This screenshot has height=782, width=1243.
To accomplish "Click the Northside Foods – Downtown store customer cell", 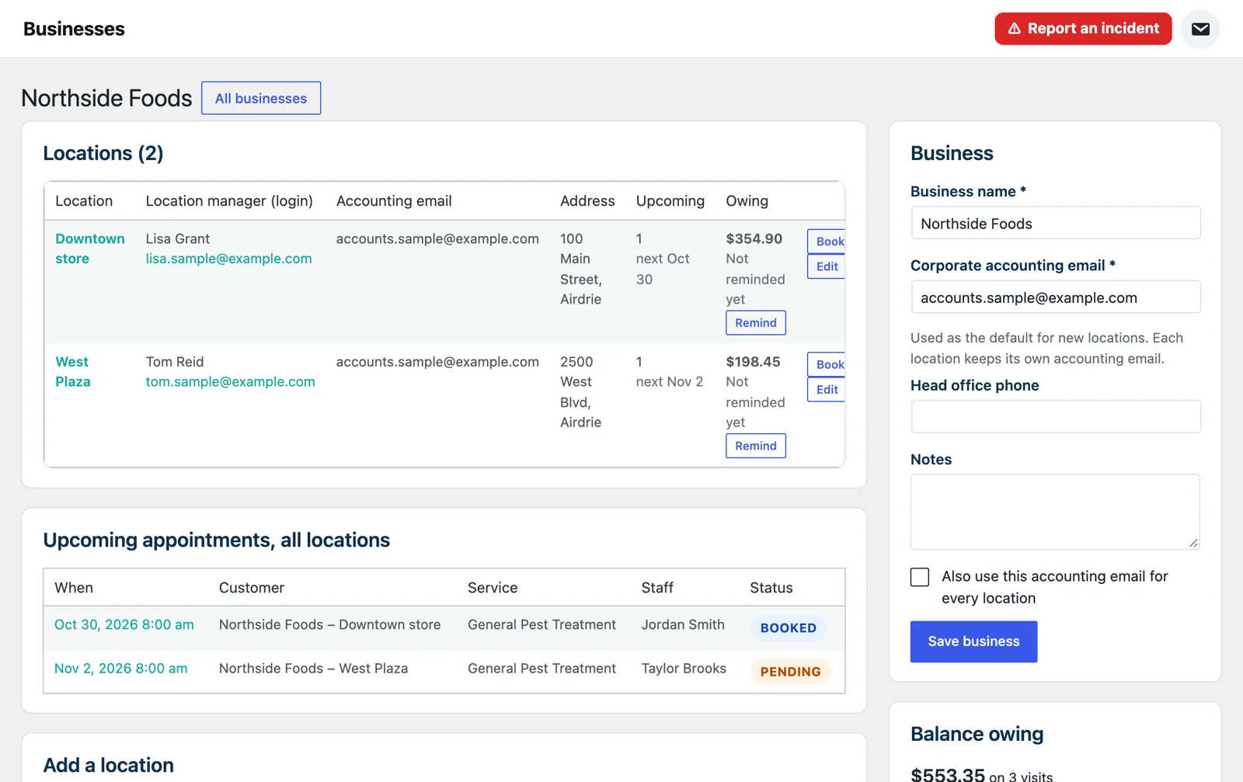I will coord(329,625).
